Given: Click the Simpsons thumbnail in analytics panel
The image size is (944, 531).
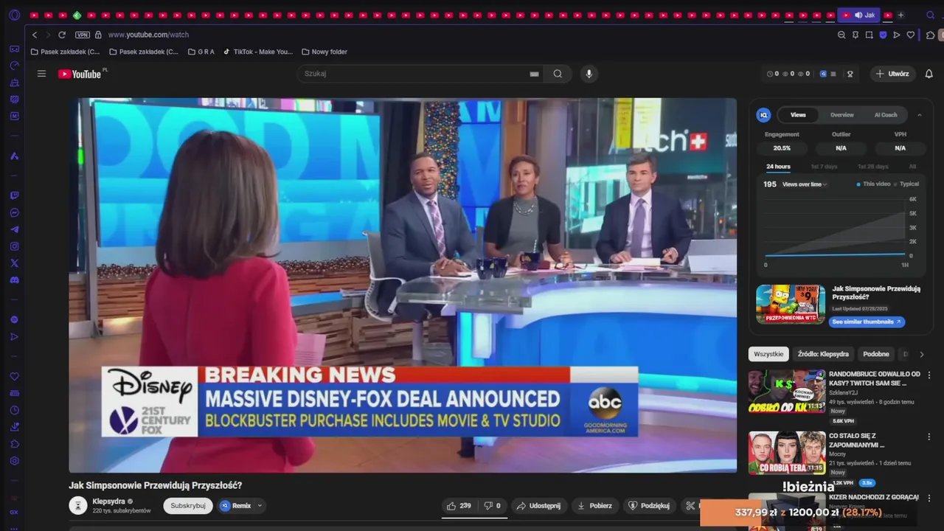Looking at the screenshot, I should coord(791,304).
